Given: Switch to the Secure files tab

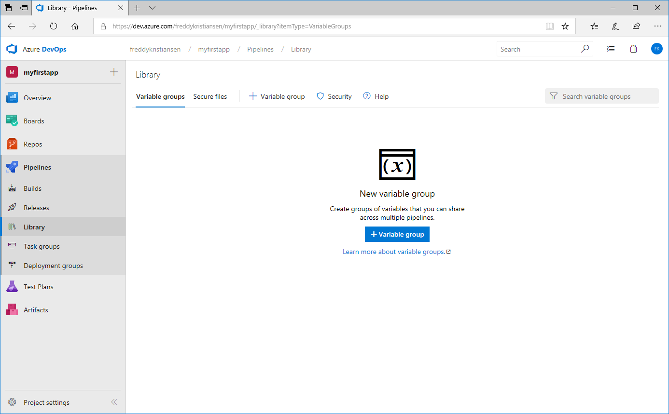Looking at the screenshot, I should tap(210, 96).
